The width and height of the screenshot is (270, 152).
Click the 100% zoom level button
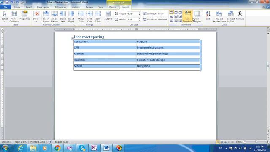click(x=239, y=142)
